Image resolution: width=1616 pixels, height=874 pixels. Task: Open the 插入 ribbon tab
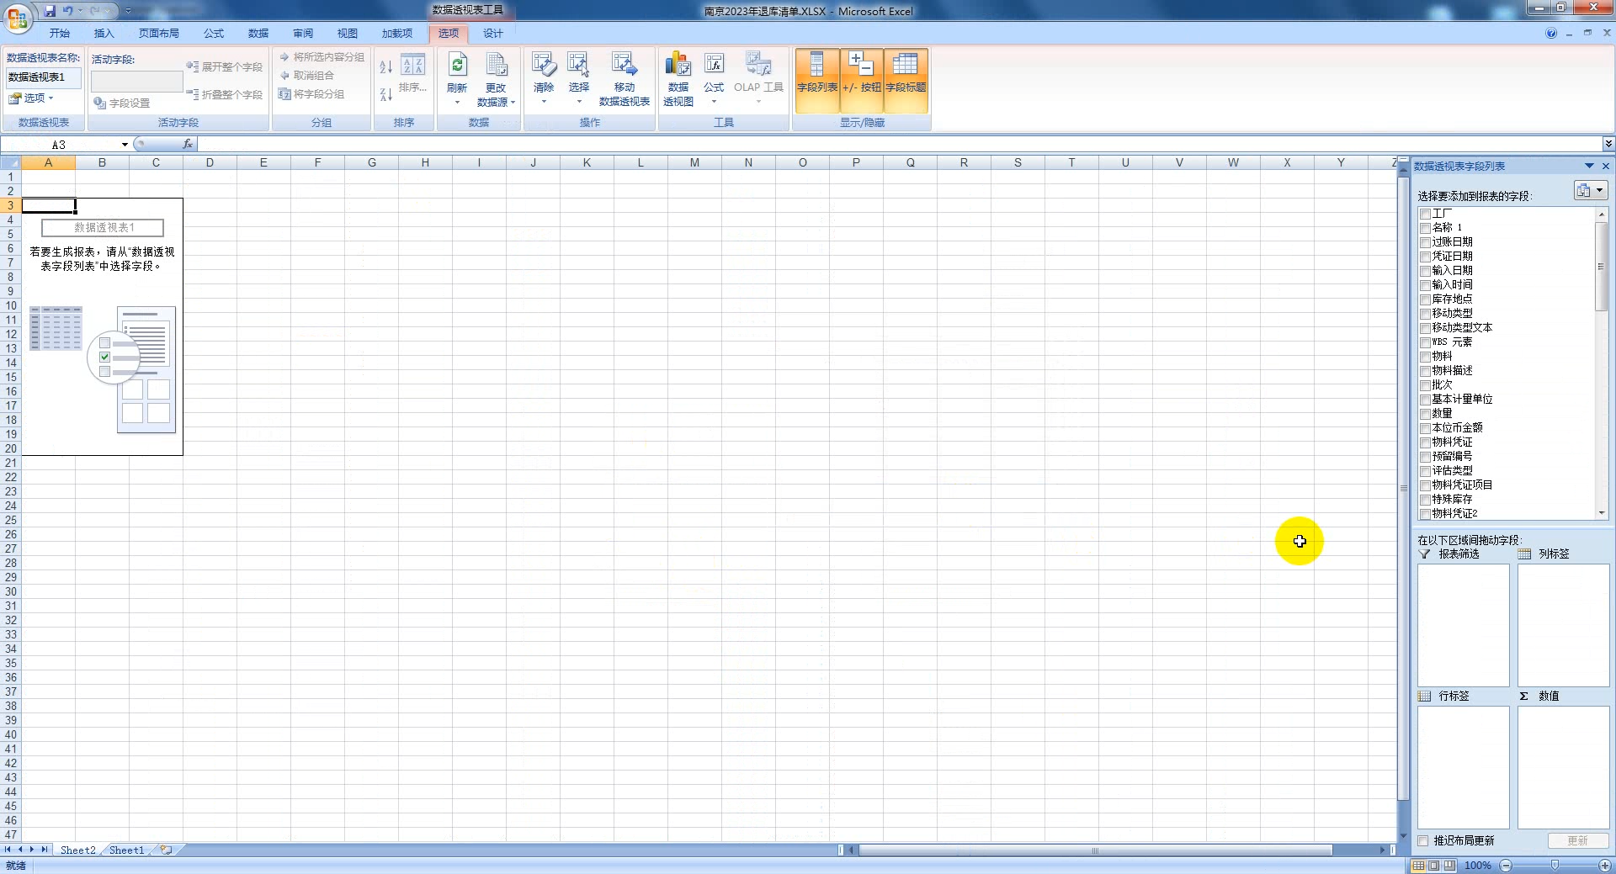(x=104, y=34)
